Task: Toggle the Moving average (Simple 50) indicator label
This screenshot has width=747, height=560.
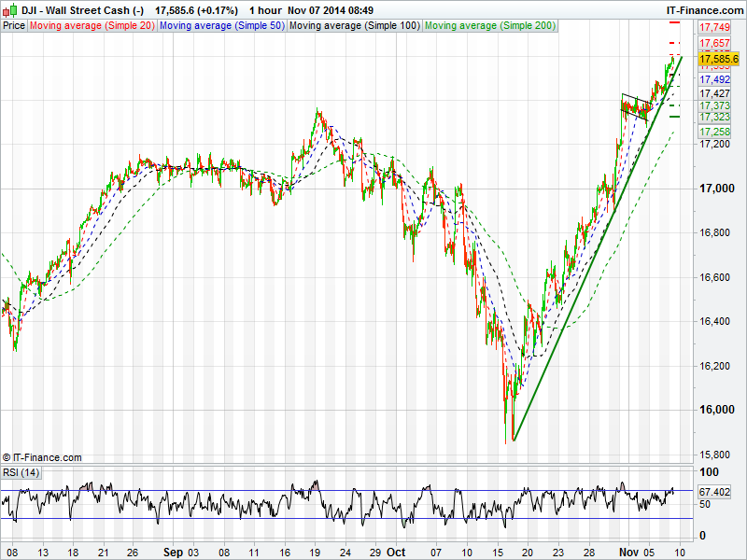Action: 221,26
